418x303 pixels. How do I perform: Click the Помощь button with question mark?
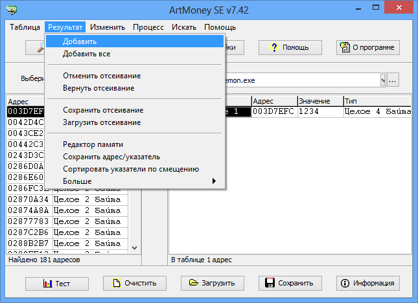pyautogui.click(x=290, y=47)
